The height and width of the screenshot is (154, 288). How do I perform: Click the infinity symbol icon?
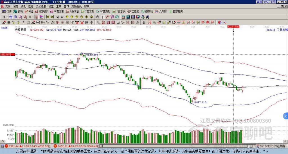225,22
